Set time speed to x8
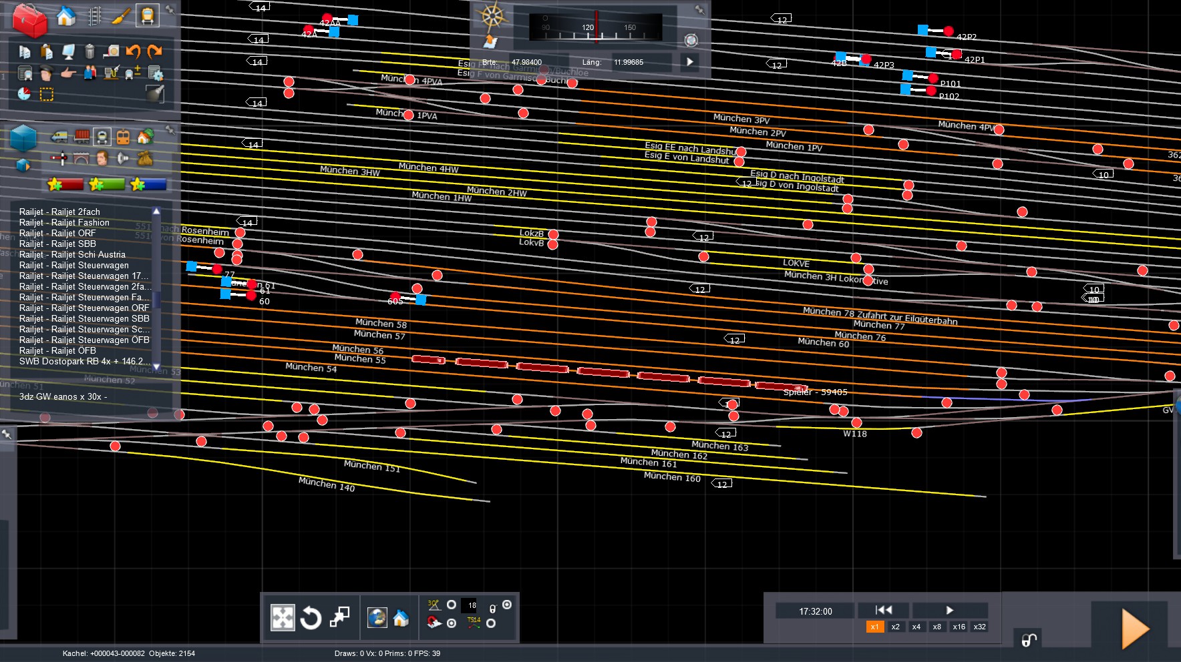This screenshot has height=662, width=1181. [x=937, y=627]
